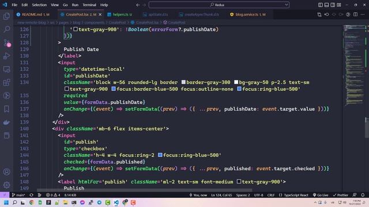Click the horizontal scrollbar at editor bottom
The height and width of the screenshot is (207, 369).
144,190
